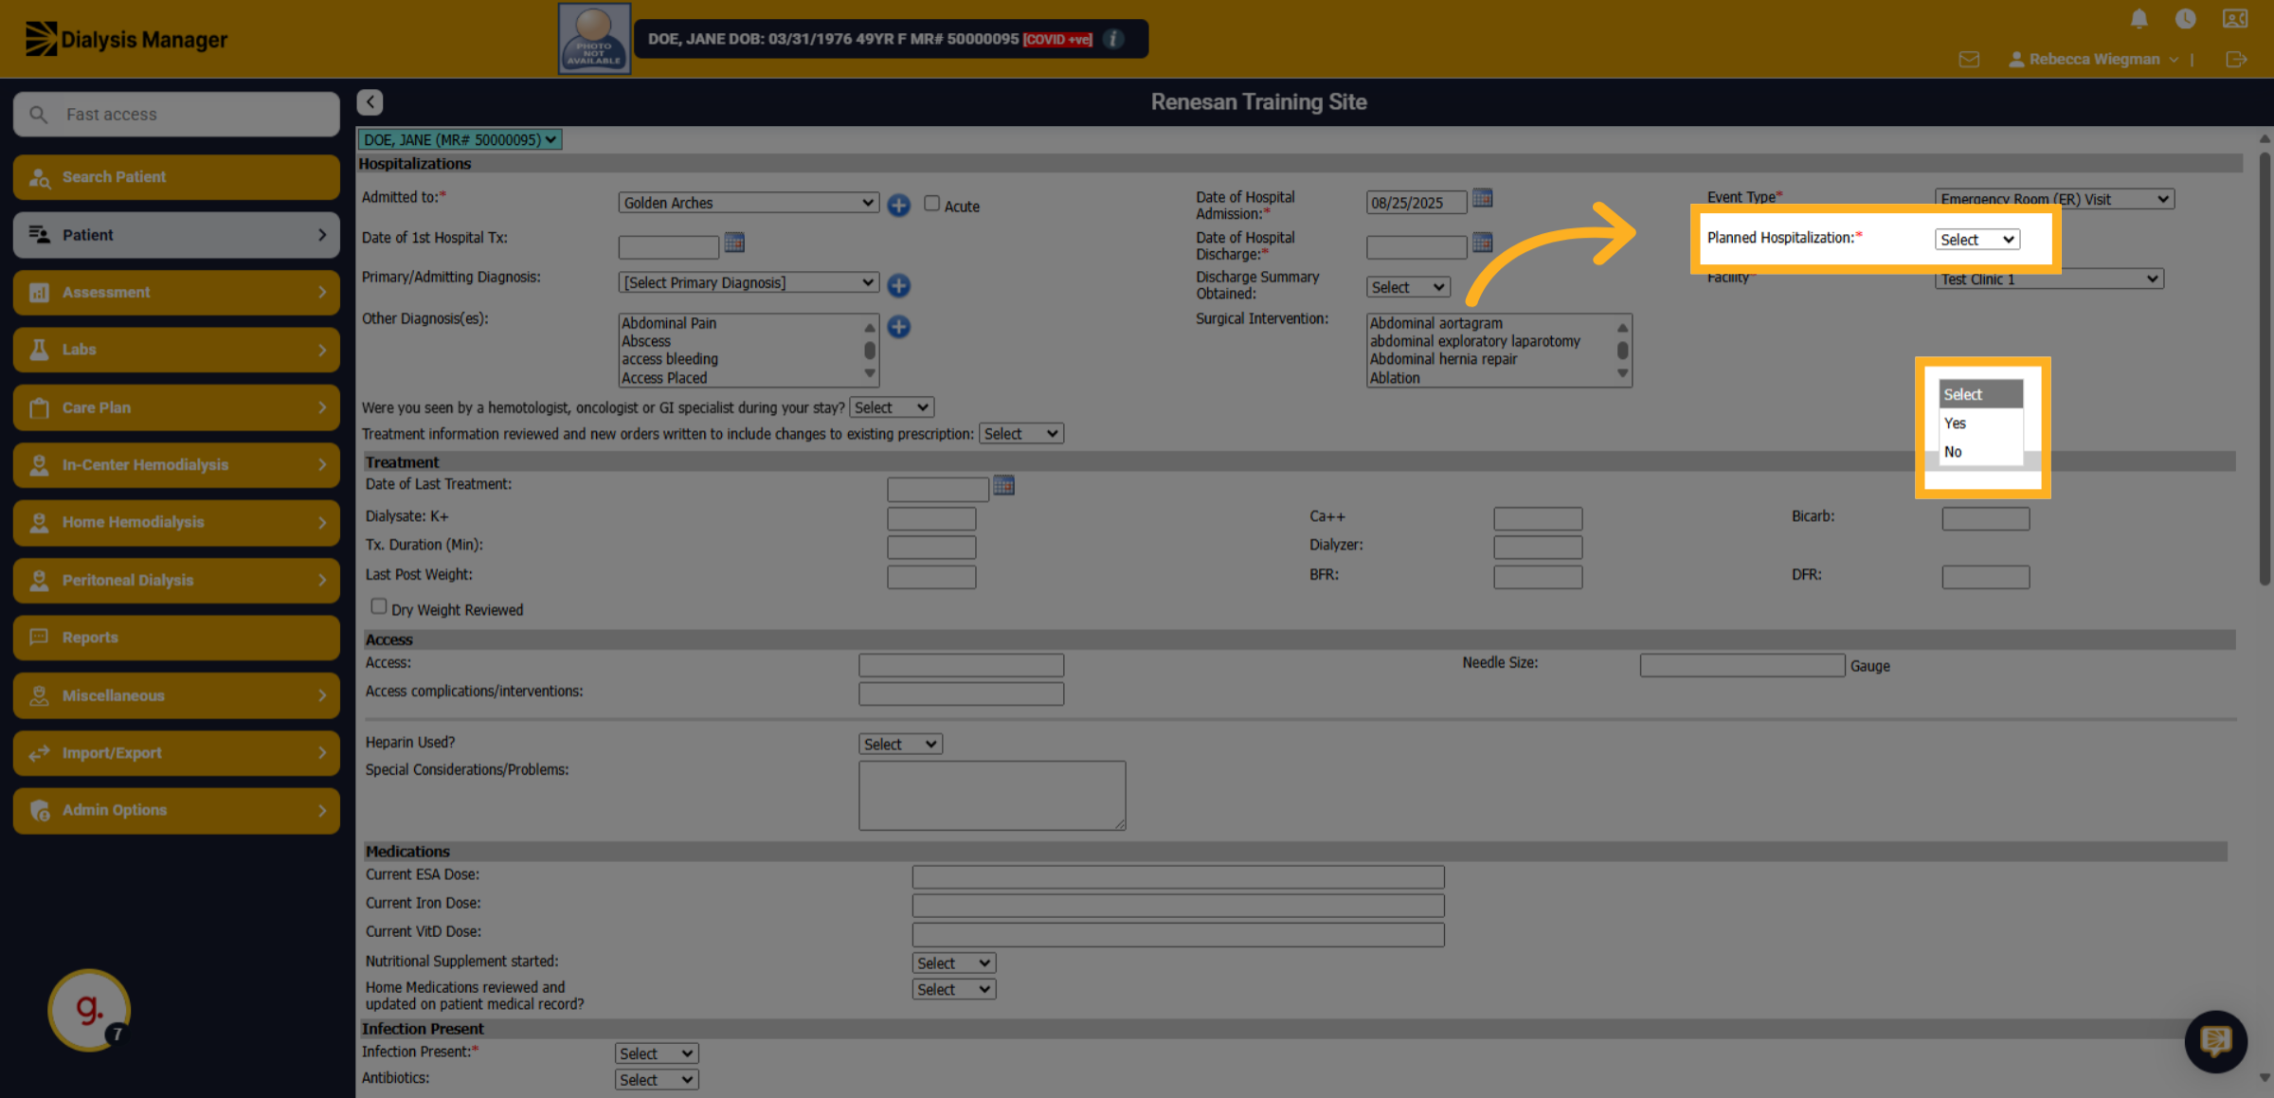2274x1098 pixels.
Task: Open Admin Options in sidebar
Action: [x=176, y=810]
